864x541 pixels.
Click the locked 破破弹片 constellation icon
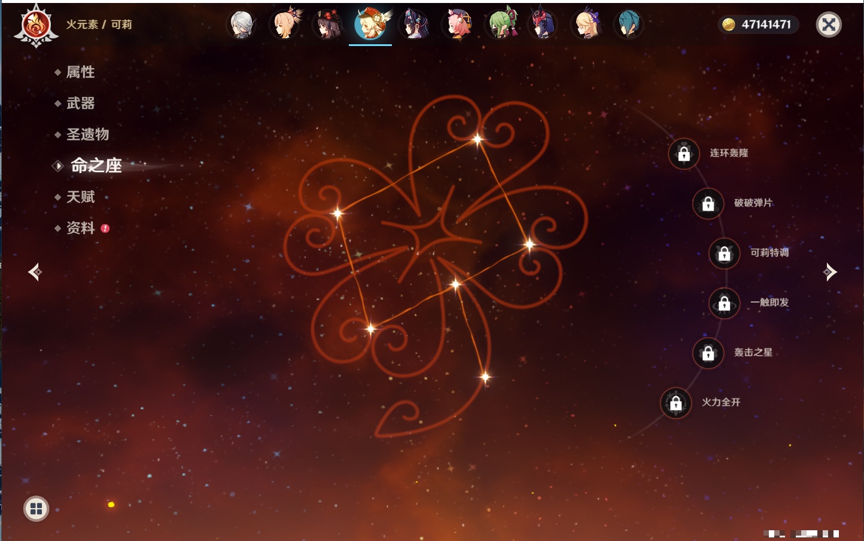click(708, 204)
